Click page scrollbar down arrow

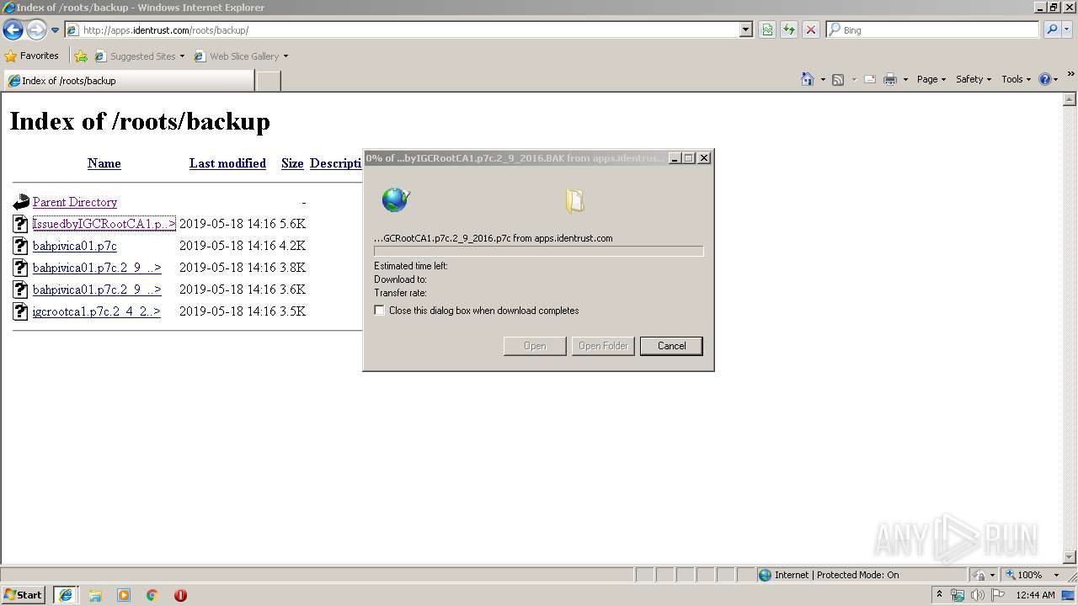coord(1070,557)
